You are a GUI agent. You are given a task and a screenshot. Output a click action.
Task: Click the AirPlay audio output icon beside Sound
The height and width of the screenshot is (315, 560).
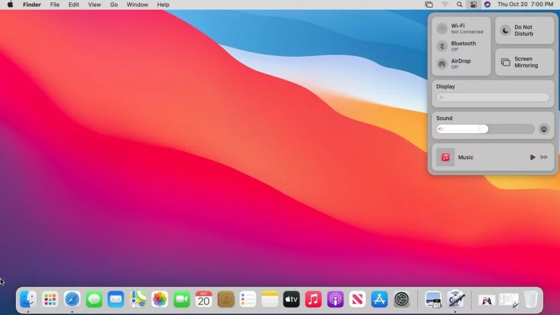point(544,129)
